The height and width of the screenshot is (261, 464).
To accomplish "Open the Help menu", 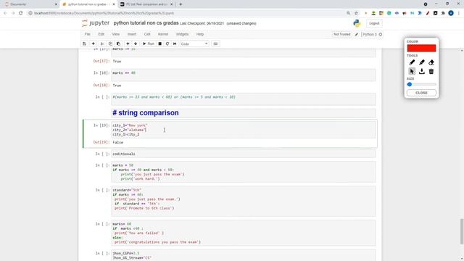I will coord(200,34).
